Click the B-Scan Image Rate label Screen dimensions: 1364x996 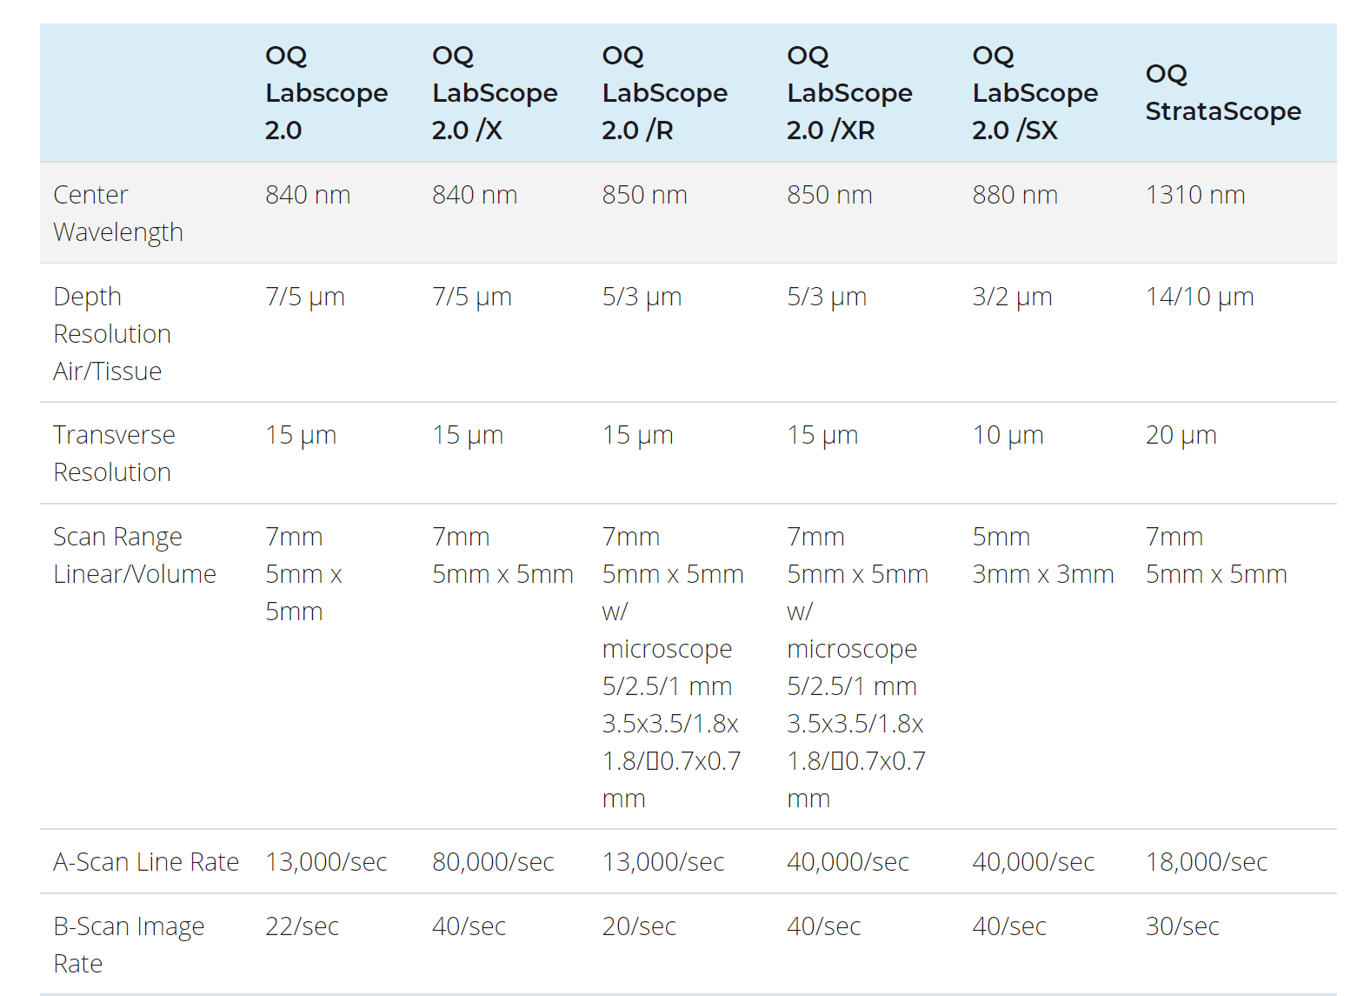(x=129, y=945)
